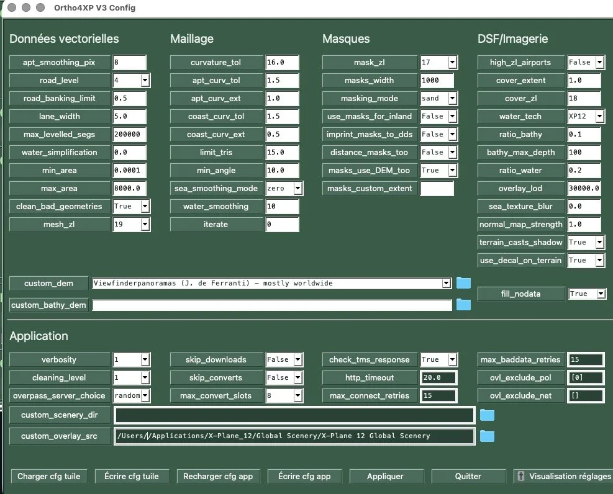Click overlay_lod value field
Image resolution: width=613 pixels, height=494 pixels.
coord(584,188)
